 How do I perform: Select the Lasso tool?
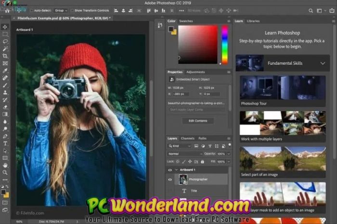pyautogui.click(x=5, y=41)
